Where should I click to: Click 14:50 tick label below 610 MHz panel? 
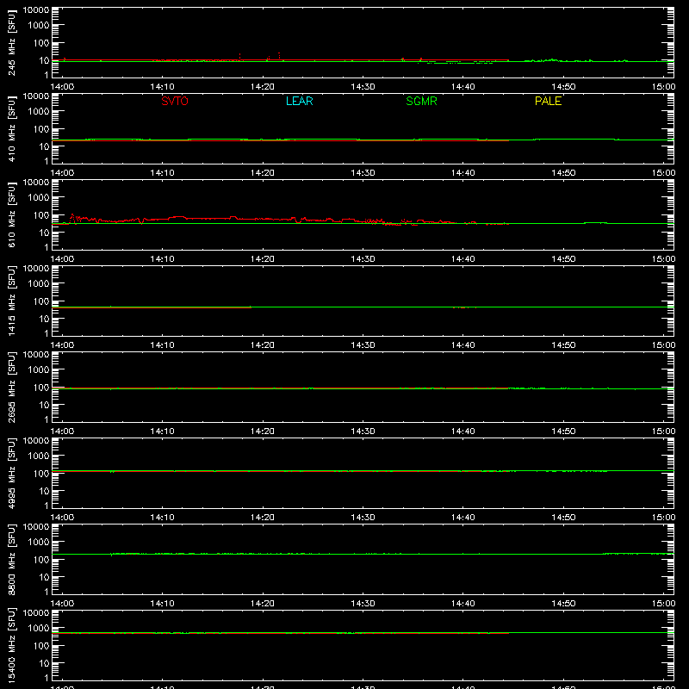563,259
